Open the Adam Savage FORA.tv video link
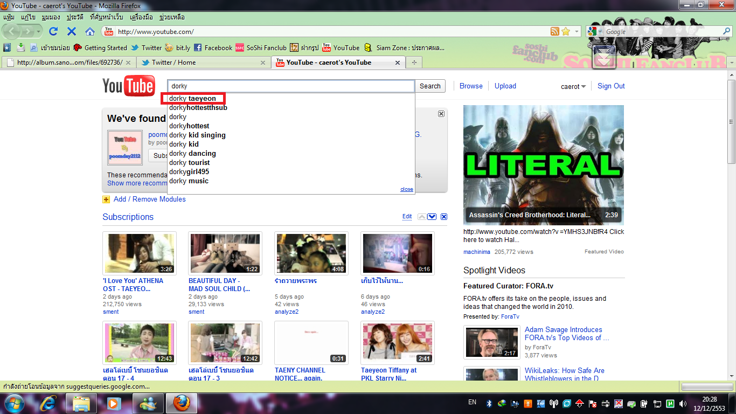The width and height of the screenshot is (736, 414). (x=567, y=334)
